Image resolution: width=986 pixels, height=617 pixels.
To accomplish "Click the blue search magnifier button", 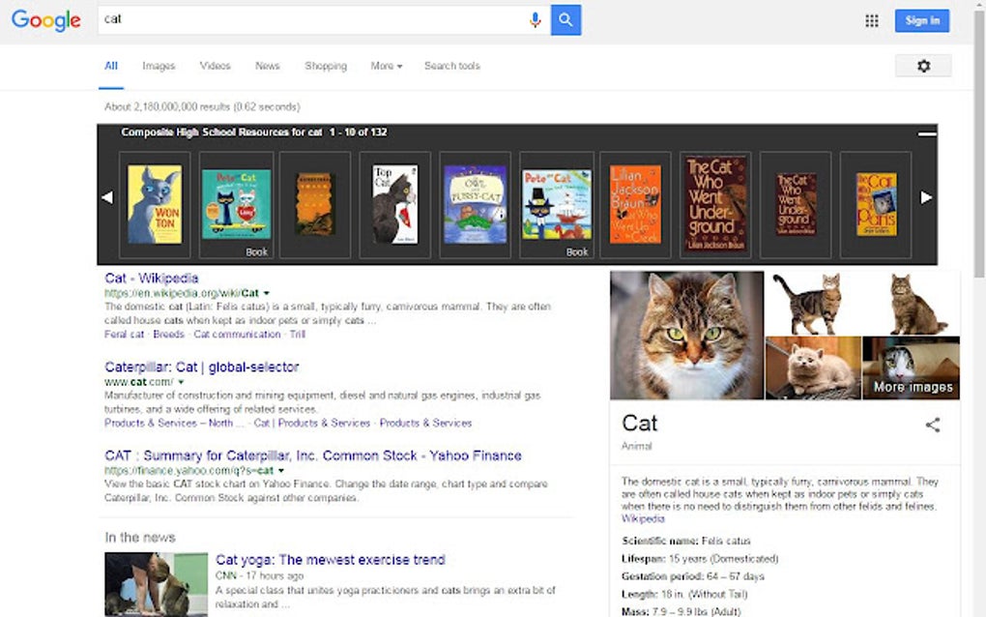I will [565, 20].
